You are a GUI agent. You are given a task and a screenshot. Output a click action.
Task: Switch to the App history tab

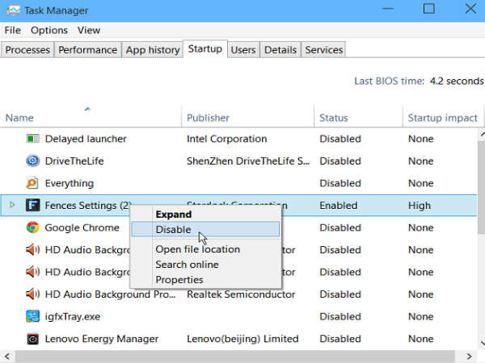tap(153, 50)
